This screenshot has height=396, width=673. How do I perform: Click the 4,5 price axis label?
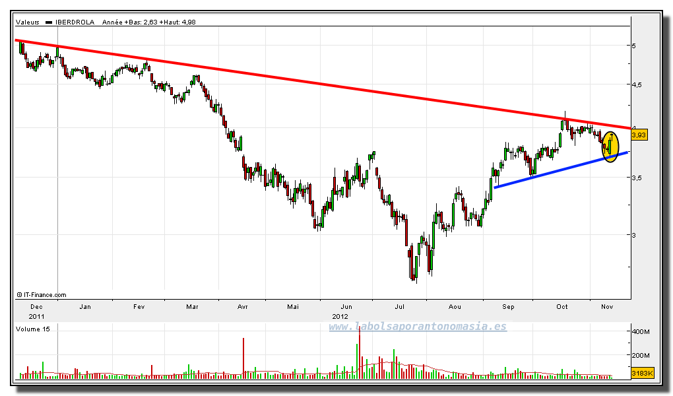[x=637, y=84]
